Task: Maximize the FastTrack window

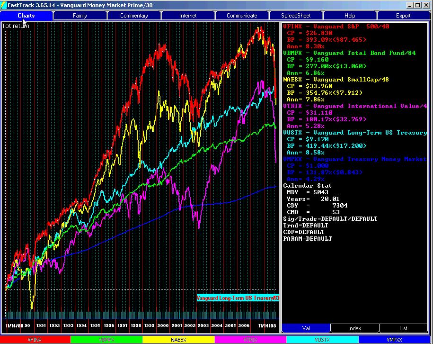Action: tap(418, 5)
